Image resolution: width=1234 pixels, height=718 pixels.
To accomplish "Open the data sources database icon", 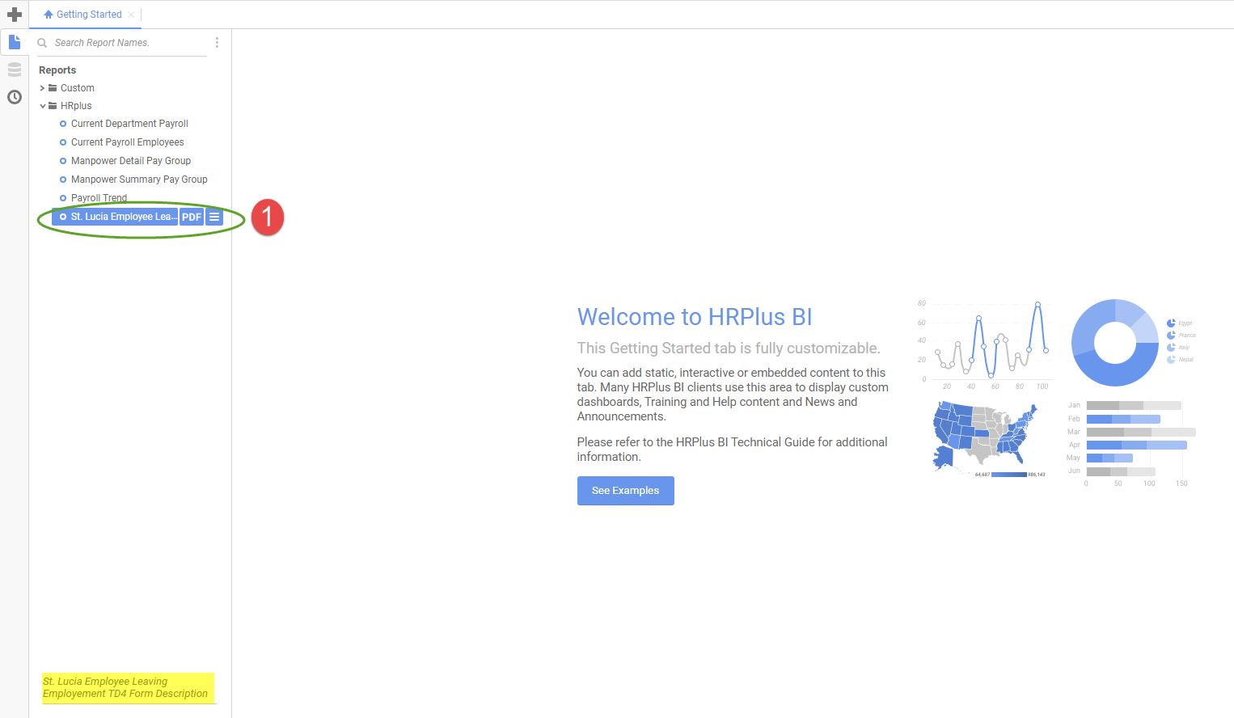I will click(x=15, y=70).
